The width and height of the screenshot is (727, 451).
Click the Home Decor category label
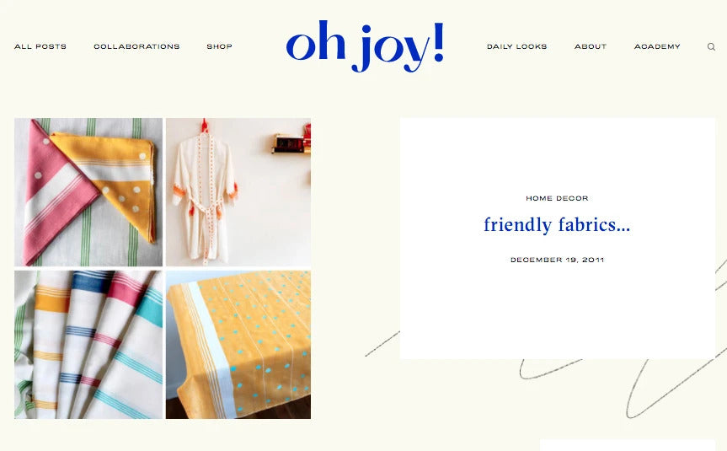click(557, 198)
